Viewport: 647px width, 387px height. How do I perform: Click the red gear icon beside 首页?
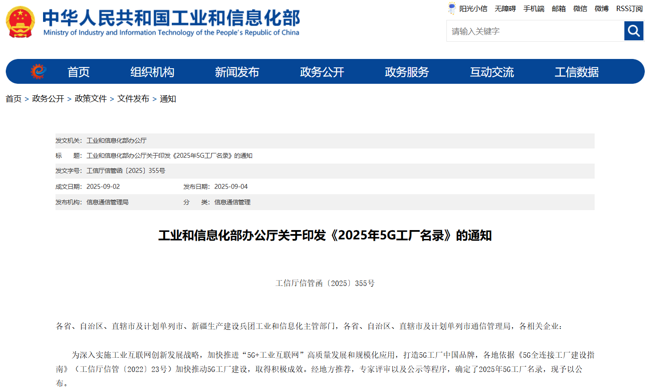coord(38,71)
